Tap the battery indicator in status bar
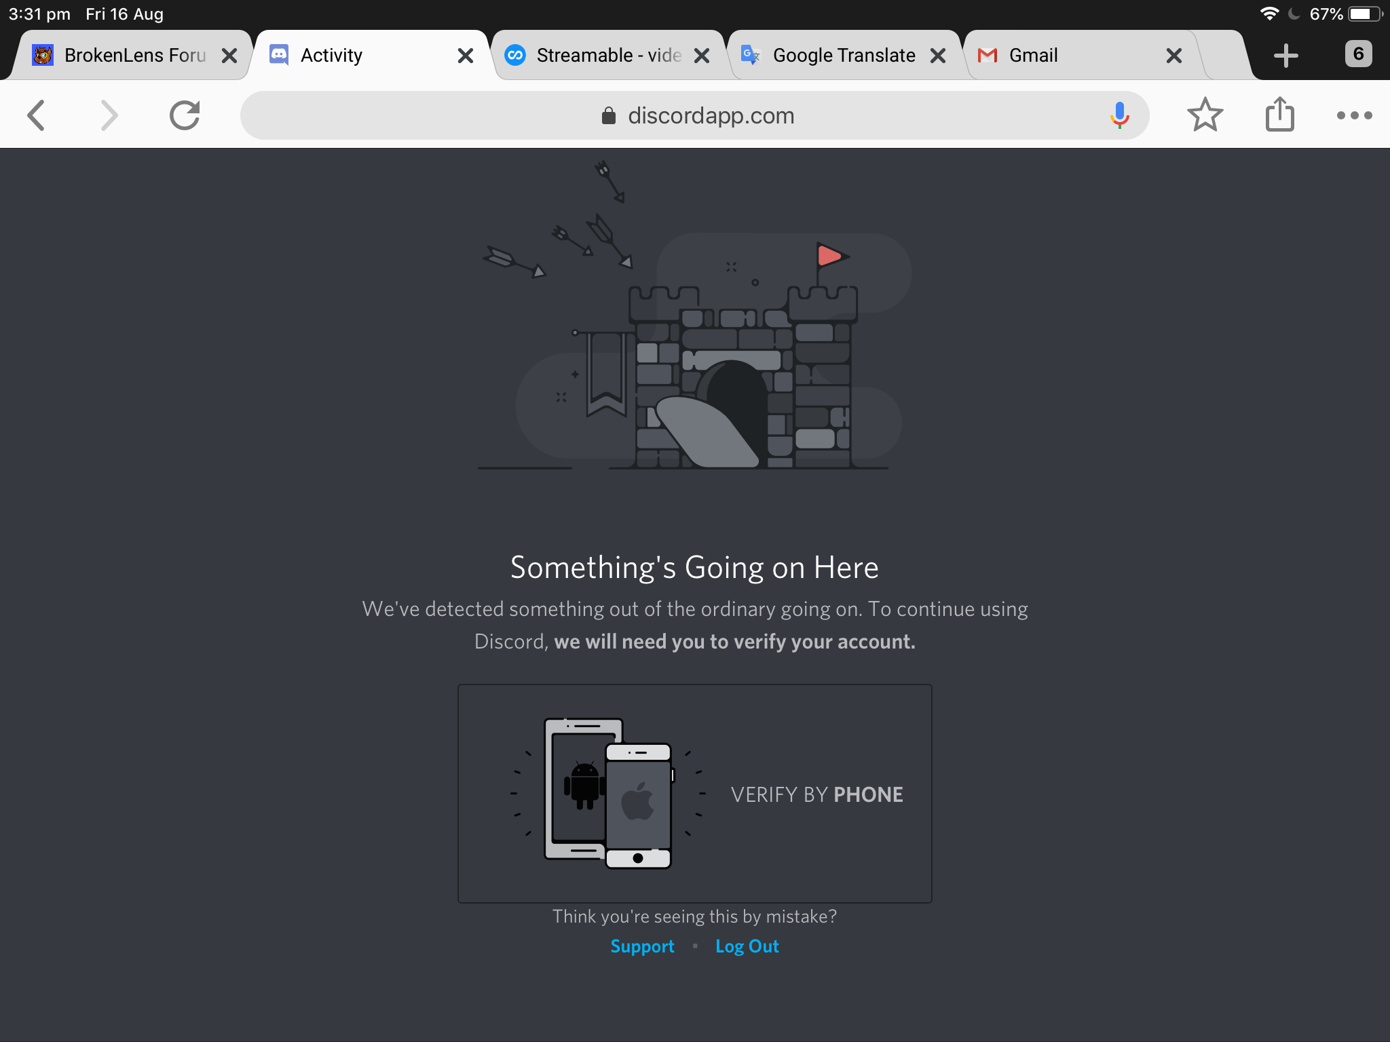Viewport: 1390px width, 1042px height. tap(1366, 14)
